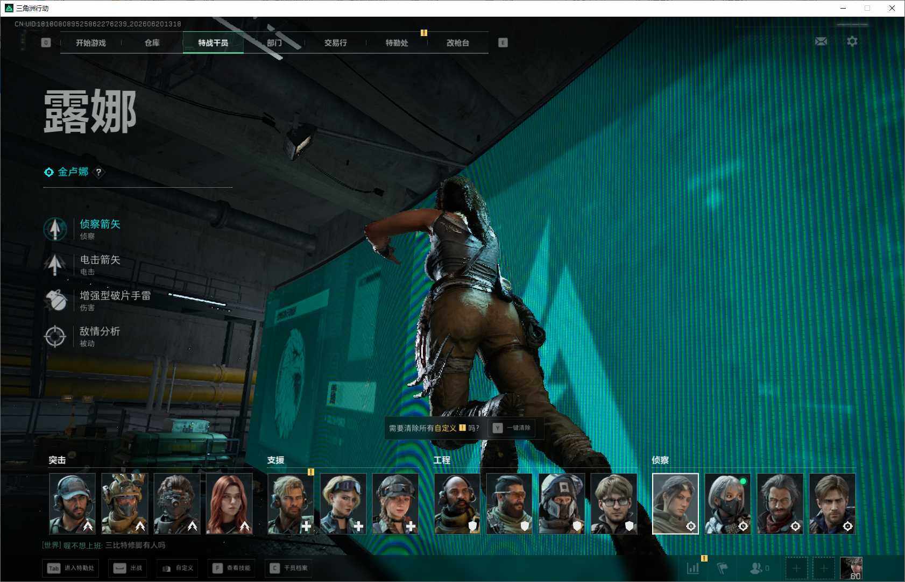This screenshot has width=905, height=582.
Task: Click the 一键清除 button
Action: tap(512, 428)
